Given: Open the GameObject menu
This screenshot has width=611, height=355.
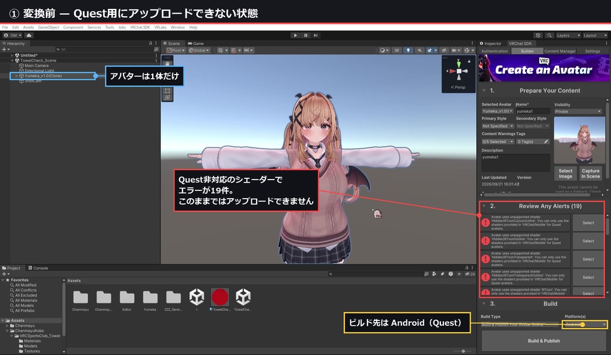Looking at the screenshot, I should [x=48, y=27].
